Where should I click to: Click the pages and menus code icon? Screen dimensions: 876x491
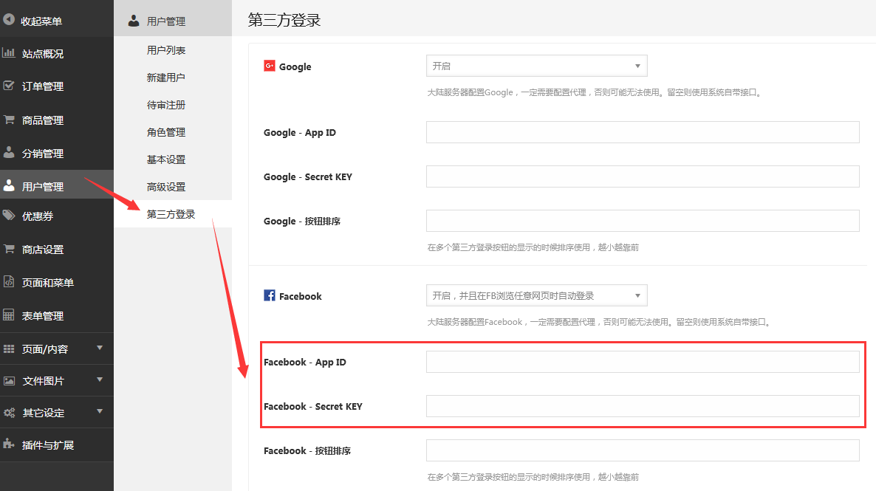pyautogui.click(x=9, y=282)
